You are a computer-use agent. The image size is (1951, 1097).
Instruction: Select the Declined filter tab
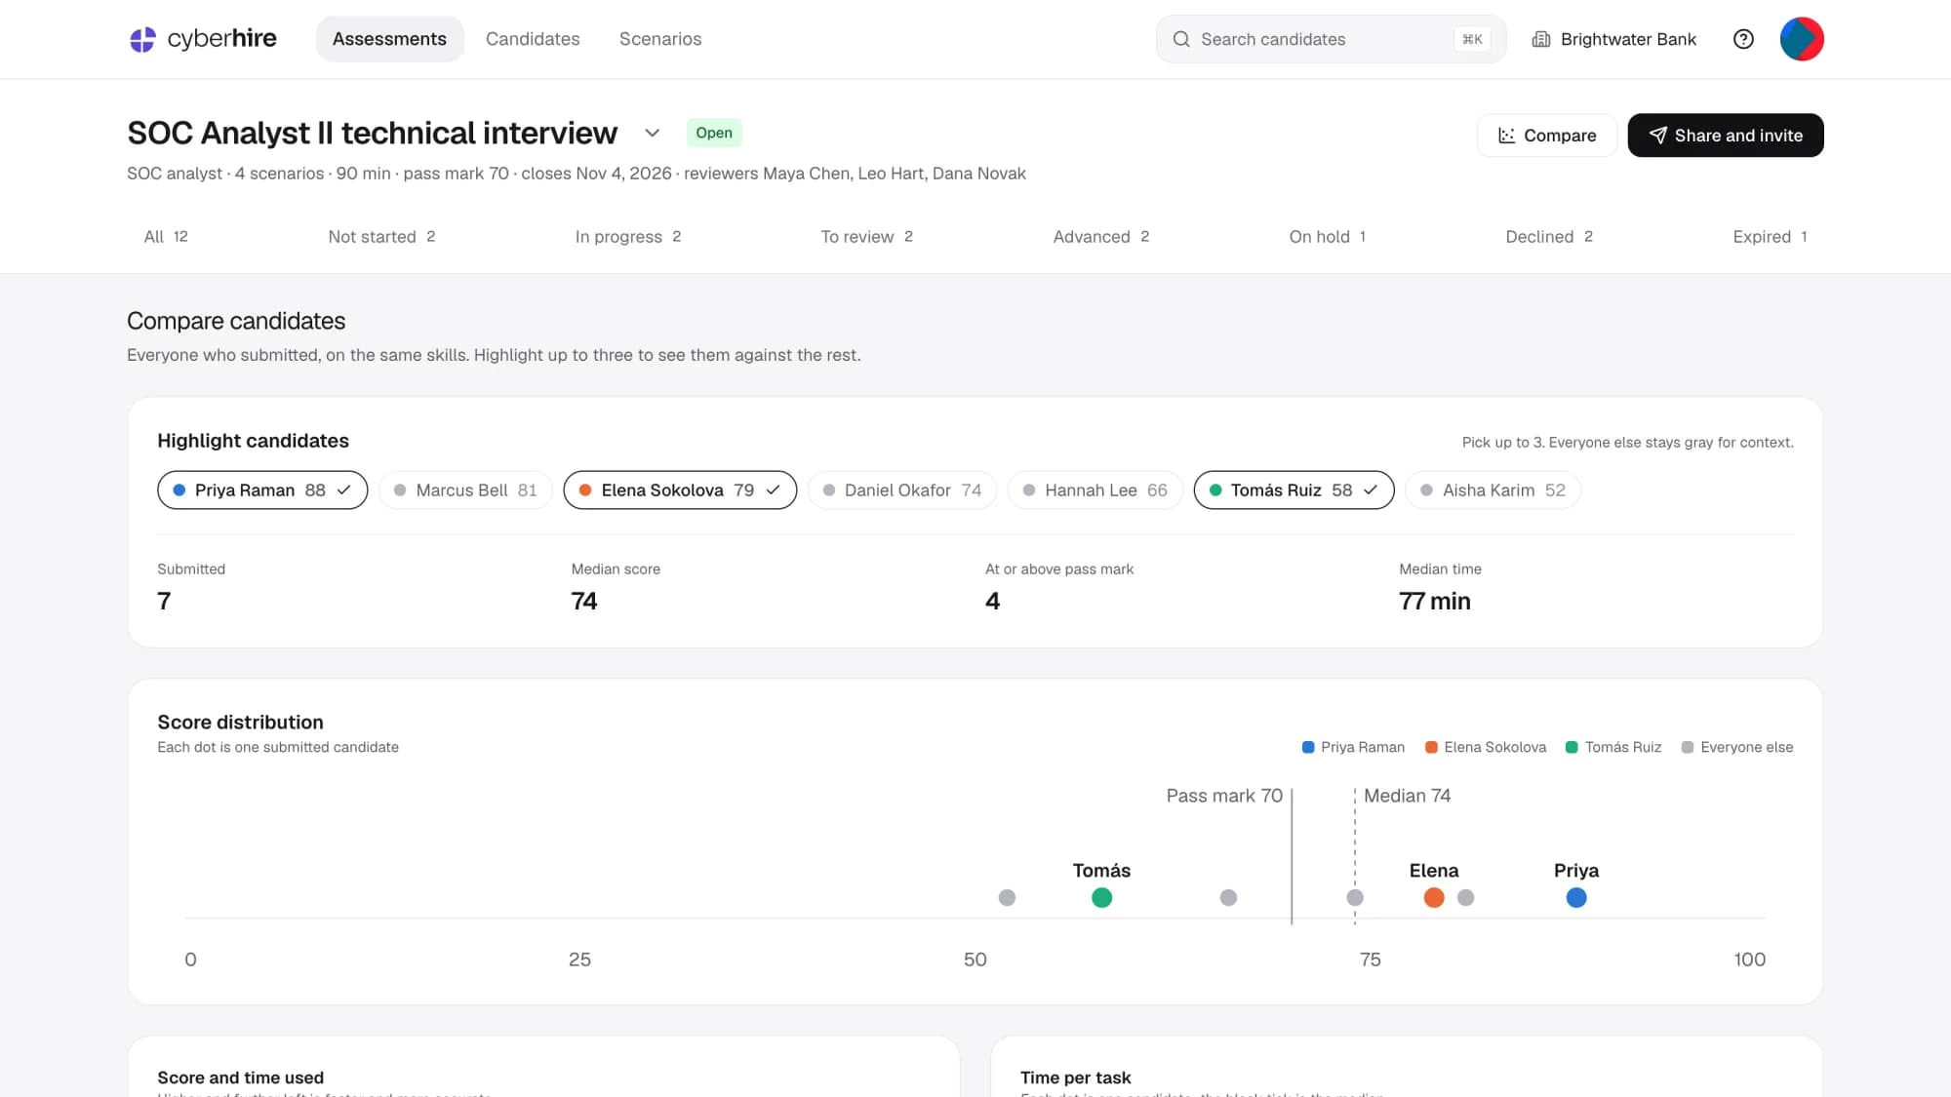[1549, 237]
